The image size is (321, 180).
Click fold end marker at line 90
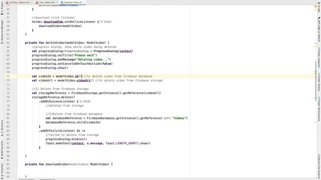(x=17, y=156)
